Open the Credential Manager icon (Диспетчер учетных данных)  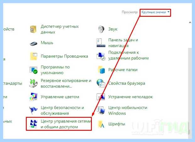tap(33, 29)
